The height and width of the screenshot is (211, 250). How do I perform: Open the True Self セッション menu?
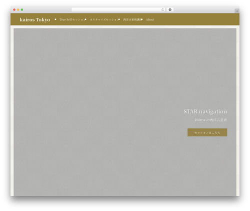click(x=72, y=19)
